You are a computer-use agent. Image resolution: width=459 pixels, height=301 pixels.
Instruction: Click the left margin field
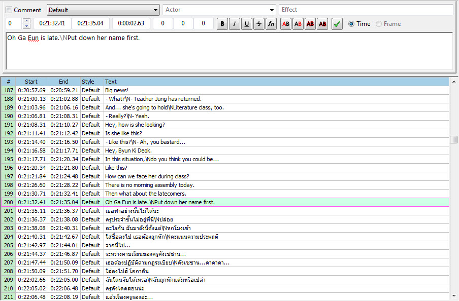click(x=163, y=23)
